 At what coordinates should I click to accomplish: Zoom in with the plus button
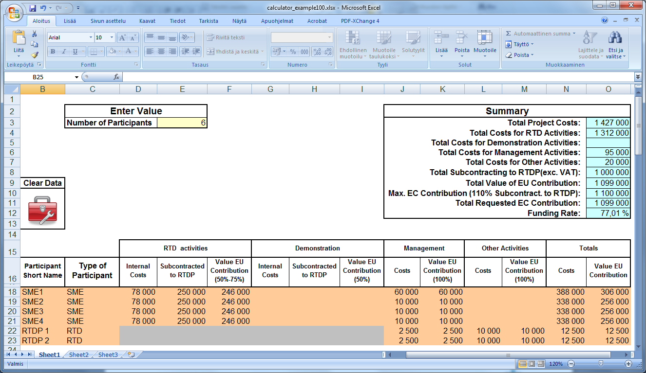pos(628,364)
